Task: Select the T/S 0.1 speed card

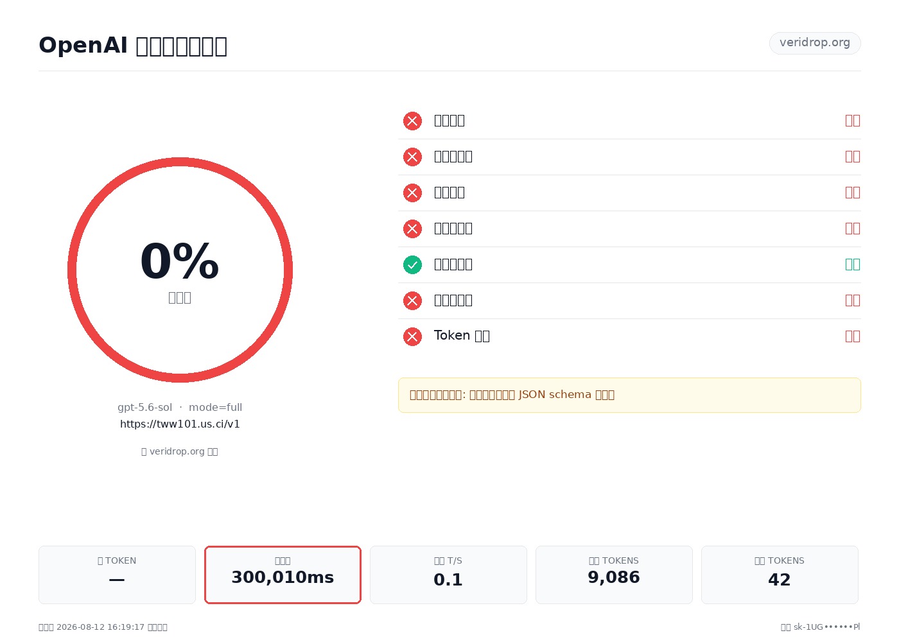Action: (x=448, y=575)
